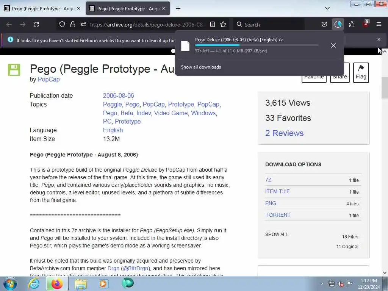Open the Drgn forum member link
The width and height of the screenshot is (388, 291).
pyautogui.click(x=113, y=269)
